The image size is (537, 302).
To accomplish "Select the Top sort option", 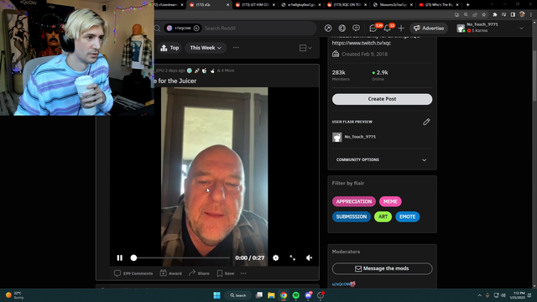I will pos(169,48).
